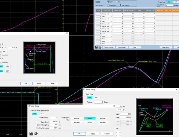Click the Read Program button

click(x=122, y=47)
